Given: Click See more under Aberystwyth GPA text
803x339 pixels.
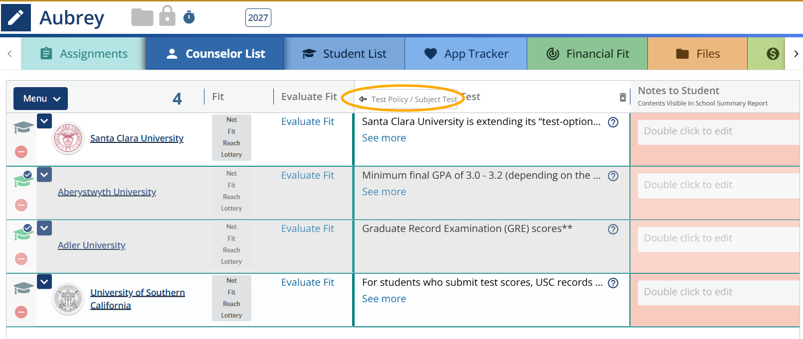Looking at the screenshot, I should click(x=384, y=192).
